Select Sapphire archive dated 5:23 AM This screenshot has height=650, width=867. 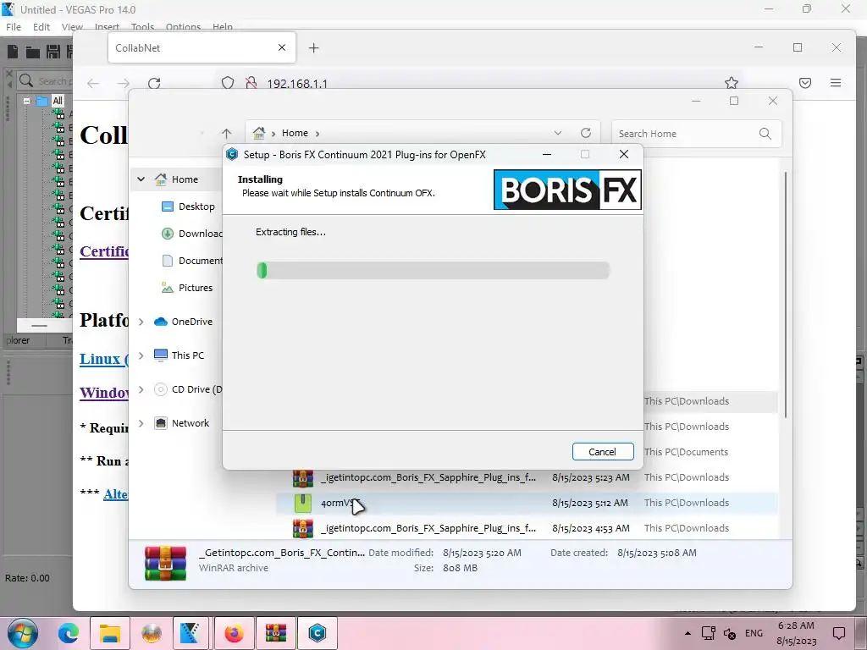click(x=527, y=477)
